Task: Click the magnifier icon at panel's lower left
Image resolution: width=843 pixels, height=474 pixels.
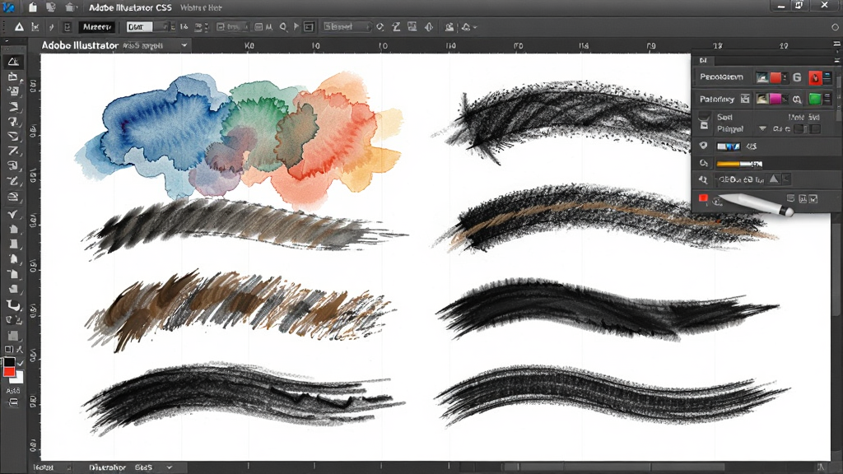Action: coord(703,179)
